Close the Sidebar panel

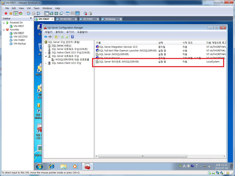[31, 18]
